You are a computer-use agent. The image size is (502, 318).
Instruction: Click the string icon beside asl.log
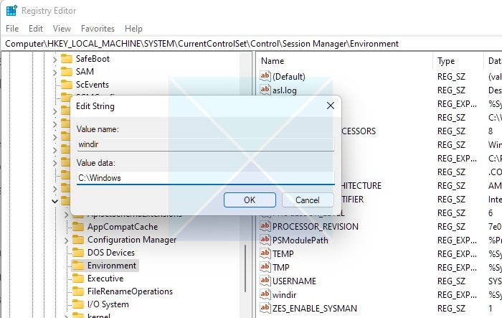pos(265,90)
